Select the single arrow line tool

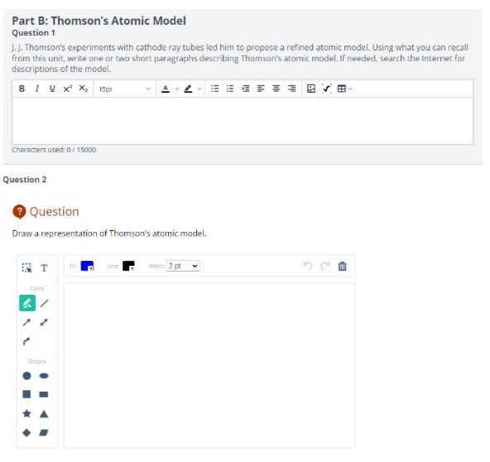coord(26,322)
